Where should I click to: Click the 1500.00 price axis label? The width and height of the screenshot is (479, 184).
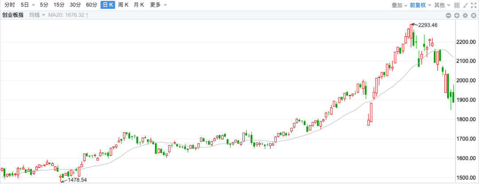click(466, 178)
